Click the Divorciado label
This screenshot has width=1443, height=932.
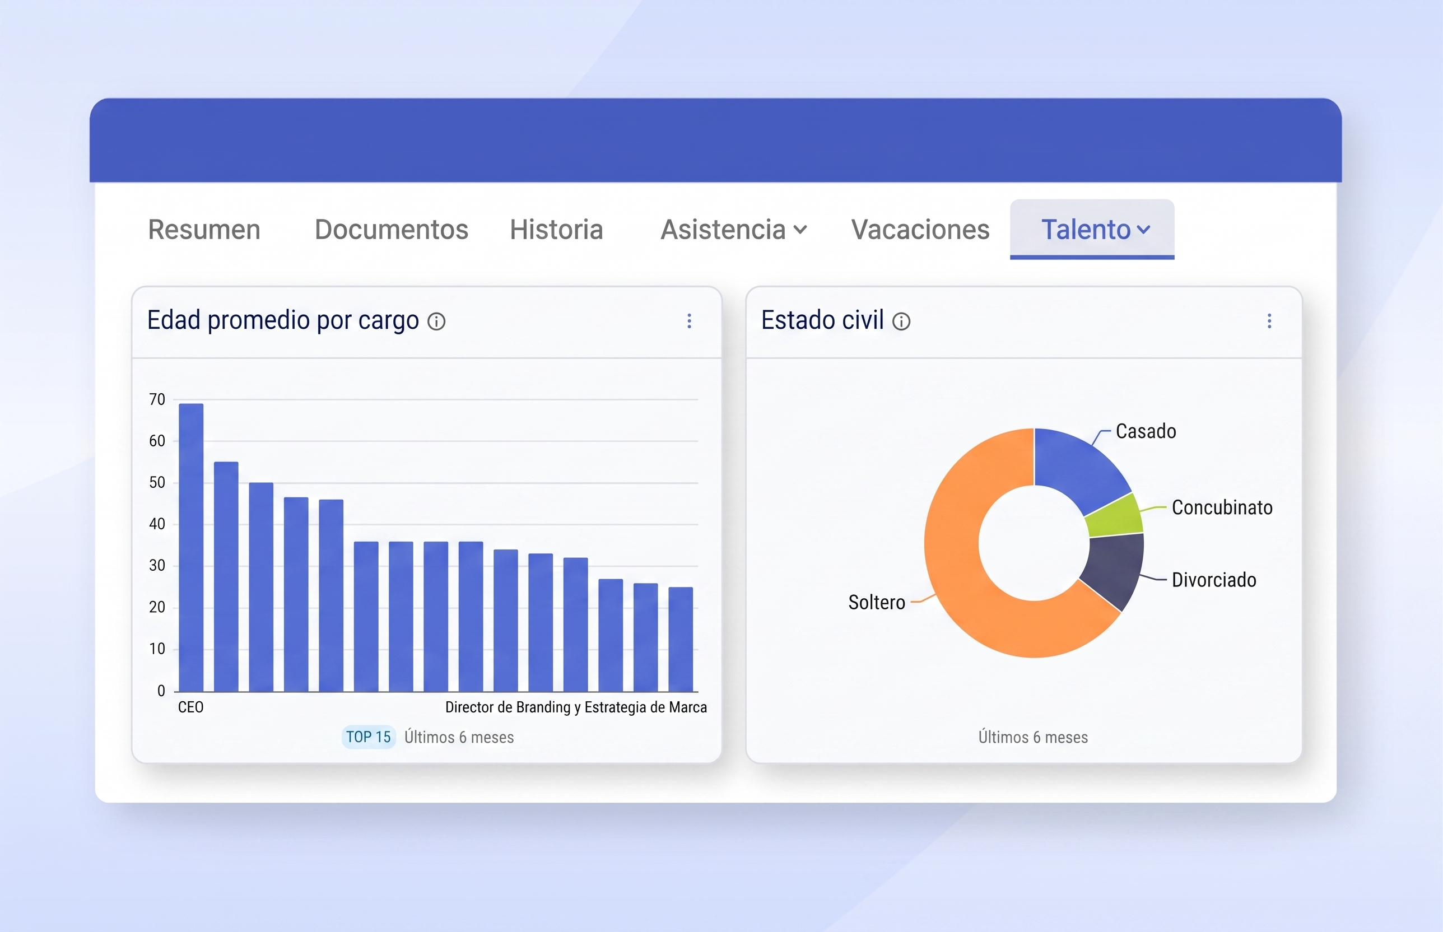(x=1213, y=580)
